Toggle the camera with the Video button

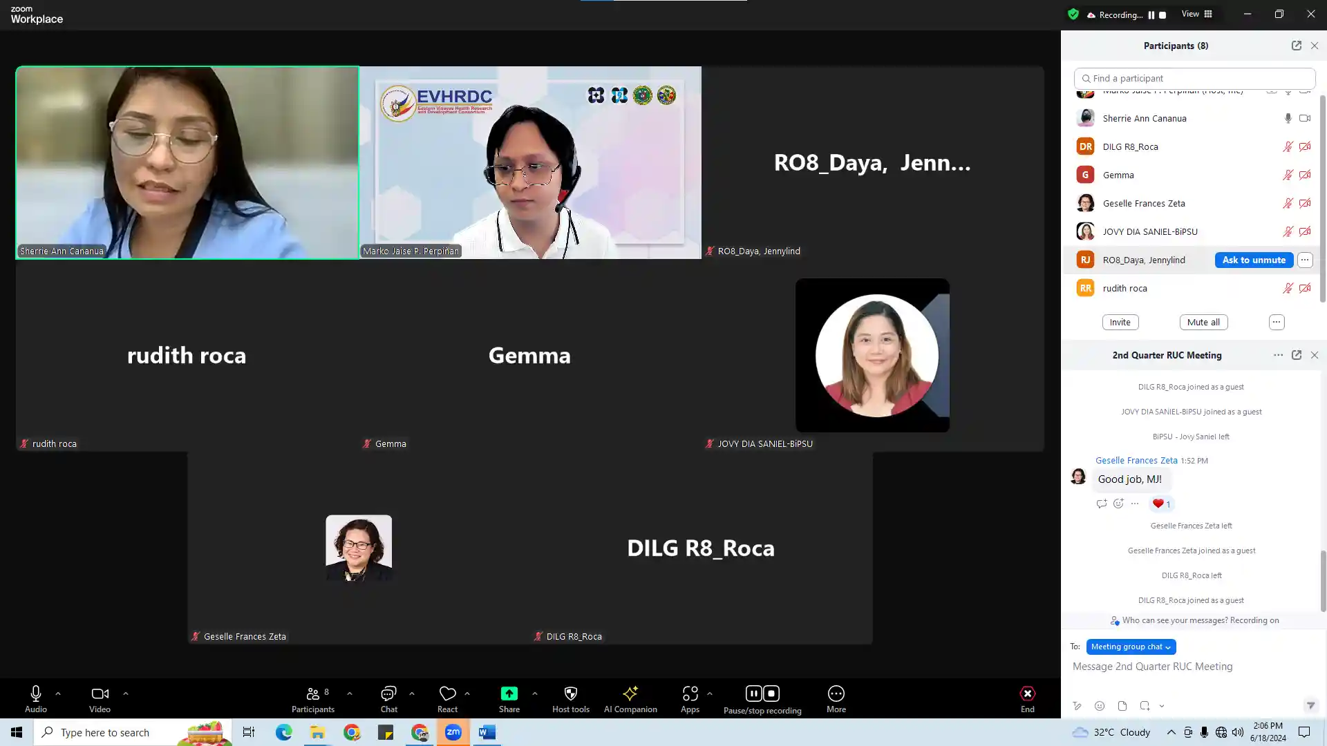click(x=100, y=698)
